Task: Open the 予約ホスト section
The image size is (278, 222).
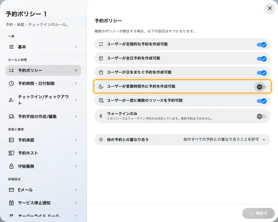Action: pos(43,153)
